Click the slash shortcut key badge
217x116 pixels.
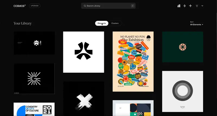click(133, 6)
